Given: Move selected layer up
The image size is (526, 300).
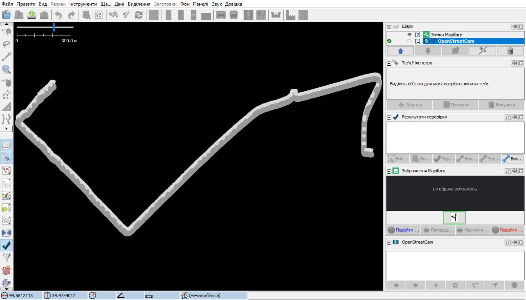Looking at the screenshot, I should click(x=400, y=51).
